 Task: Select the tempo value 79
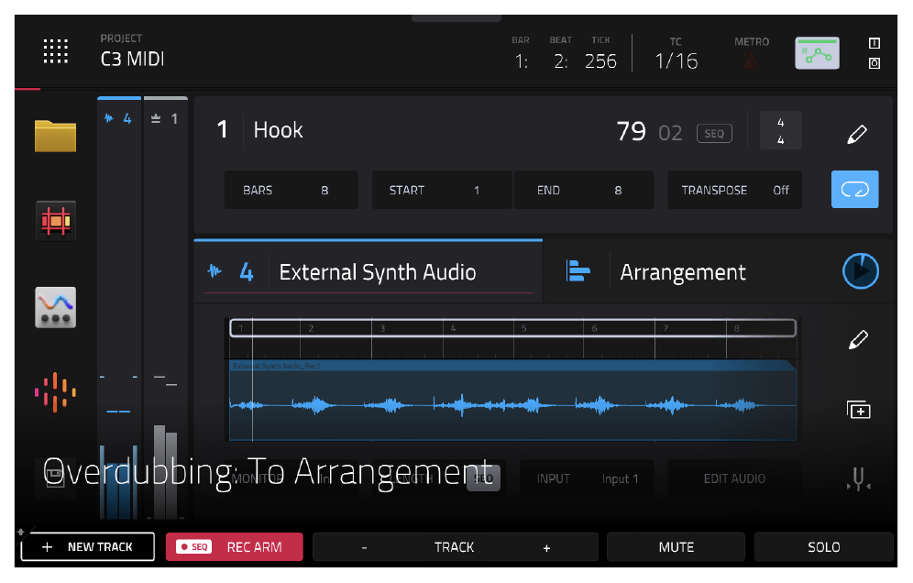(x=632, y=131)
